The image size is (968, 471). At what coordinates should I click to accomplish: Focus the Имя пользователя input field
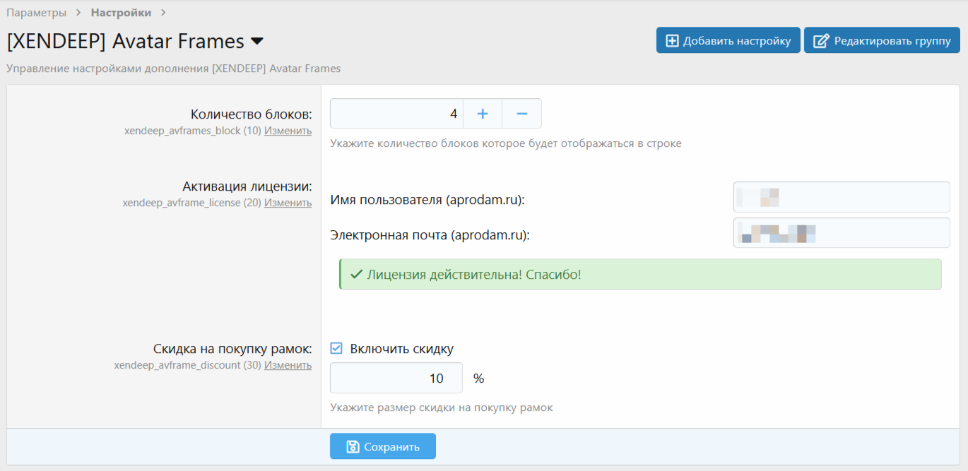tap(842, 197)
